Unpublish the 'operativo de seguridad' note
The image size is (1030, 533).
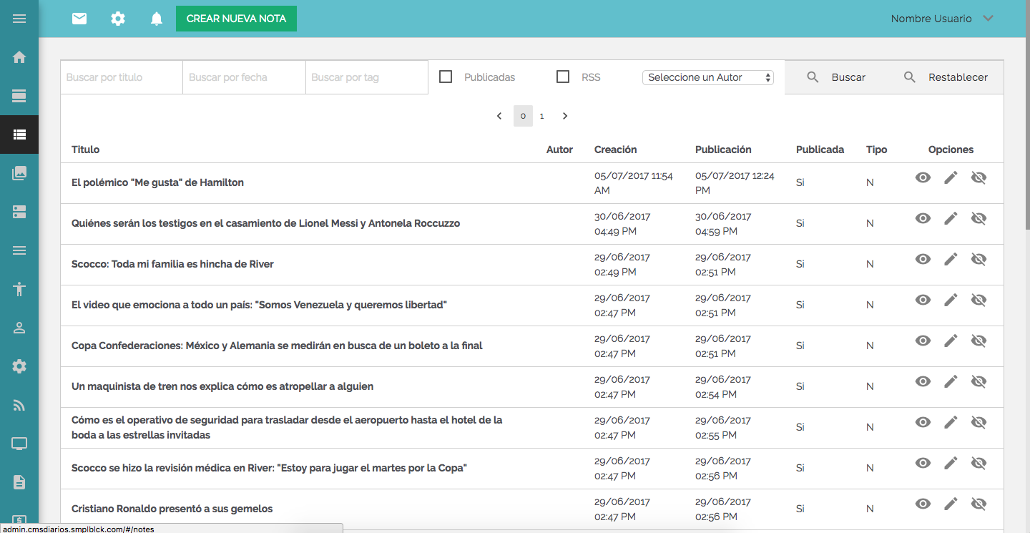click(x=978, y=422)
